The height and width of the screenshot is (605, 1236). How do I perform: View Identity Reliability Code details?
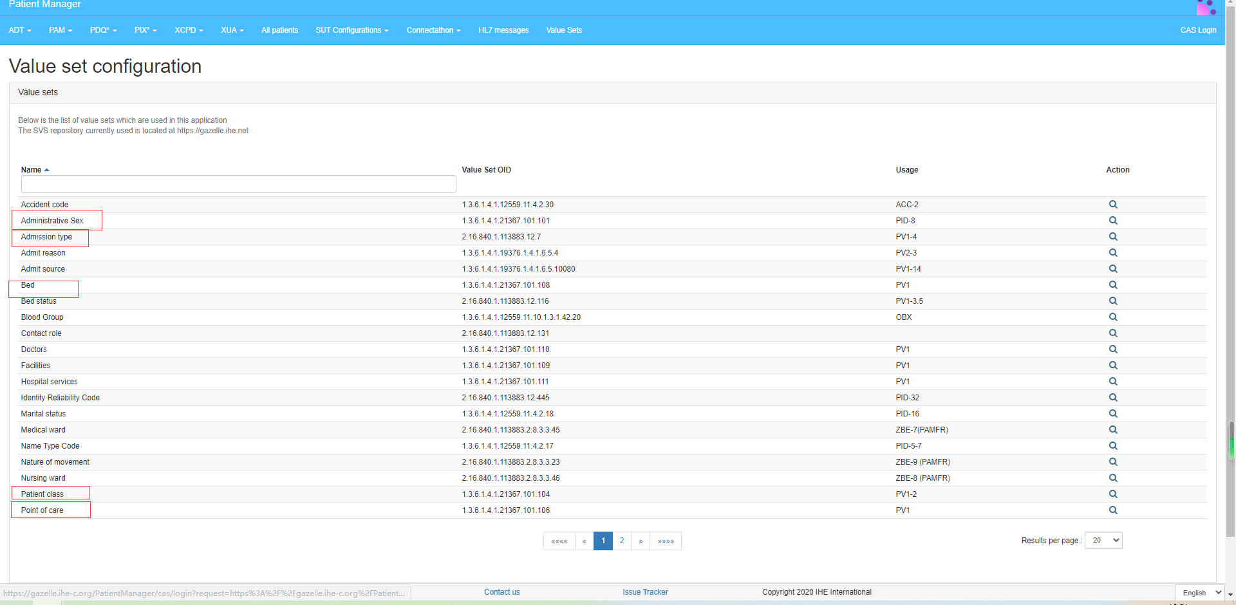pyautogui.click(x=1112, y=398)
